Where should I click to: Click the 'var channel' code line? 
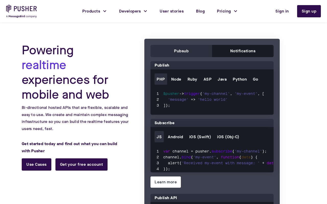[x=215, y=151]
